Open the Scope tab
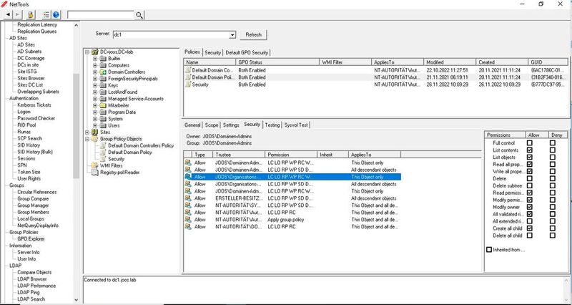 click(212, 125)
